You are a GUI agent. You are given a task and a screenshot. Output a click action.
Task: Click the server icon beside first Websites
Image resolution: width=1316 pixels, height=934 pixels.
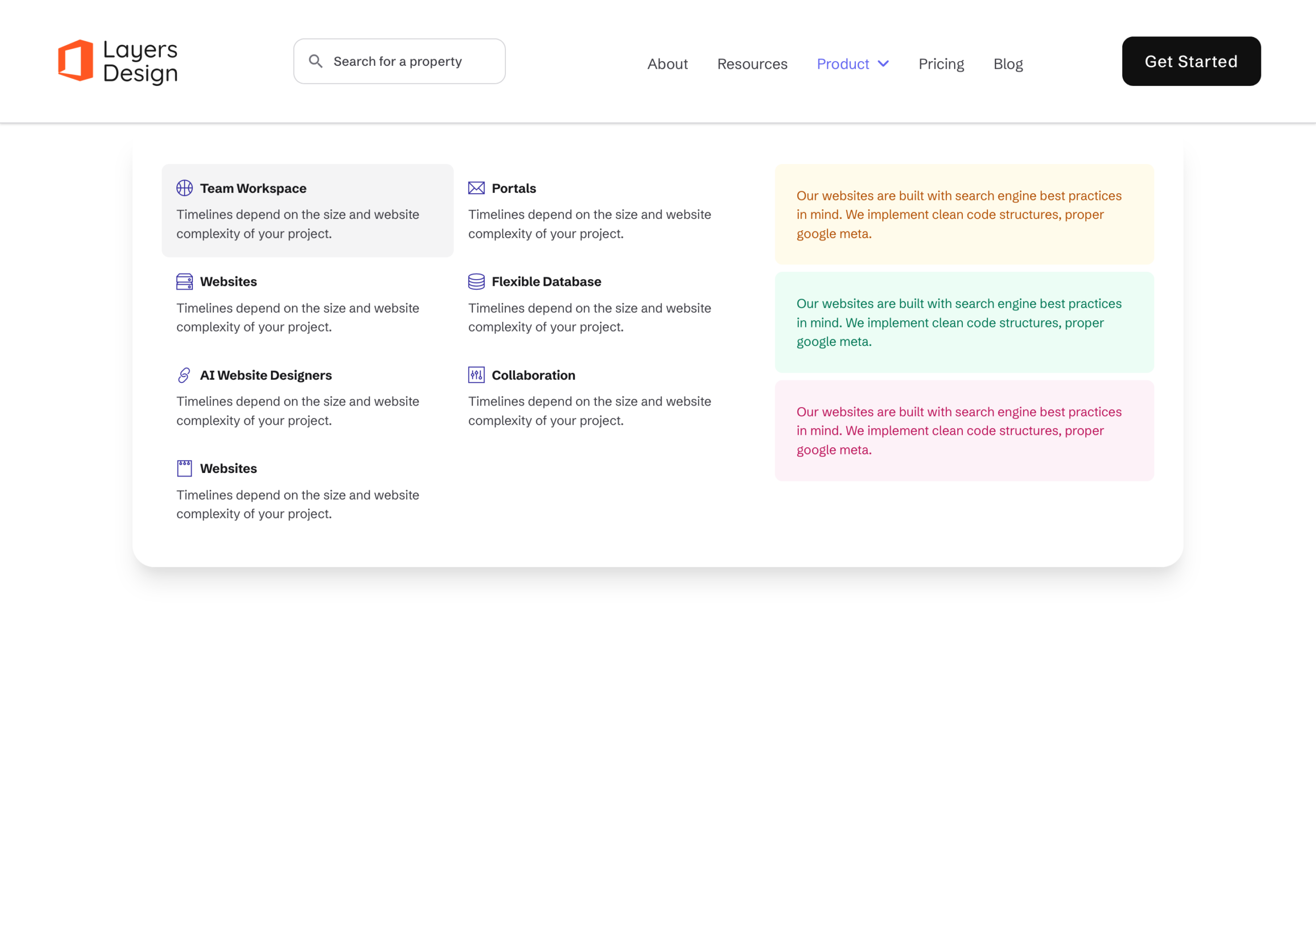point(184,281)
